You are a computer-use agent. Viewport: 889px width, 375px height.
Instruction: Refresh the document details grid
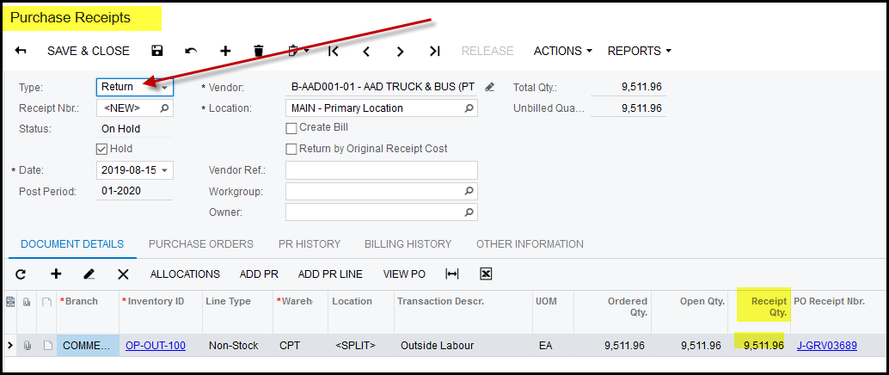(x=21, y=274)
